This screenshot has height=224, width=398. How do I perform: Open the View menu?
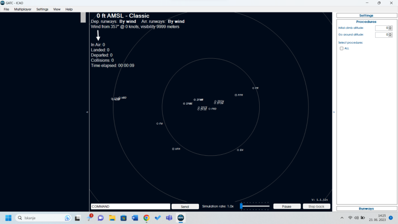57,9
